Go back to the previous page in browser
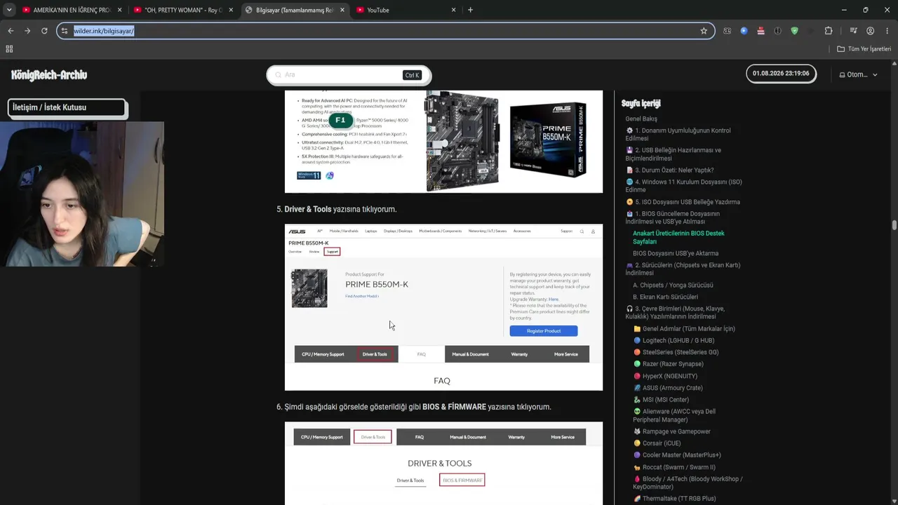Screen dimensions: 898x505 click(11, 31)
